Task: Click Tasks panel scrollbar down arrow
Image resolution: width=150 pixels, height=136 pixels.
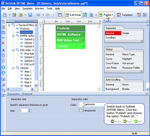Action: coord(148,89)
